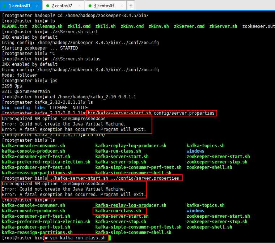
Task: Open a new session with the plus button
Action: [131, 5]
